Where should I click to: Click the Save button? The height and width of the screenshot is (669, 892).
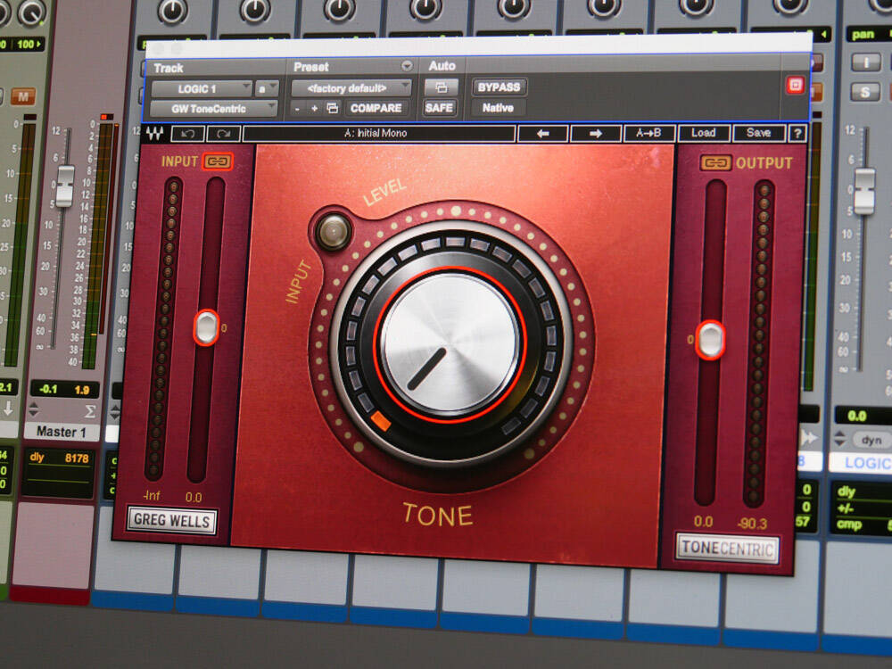click(x=759, y=133)
